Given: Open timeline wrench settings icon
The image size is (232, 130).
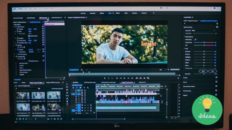Looking at the screenshot, I should point(88,88).
